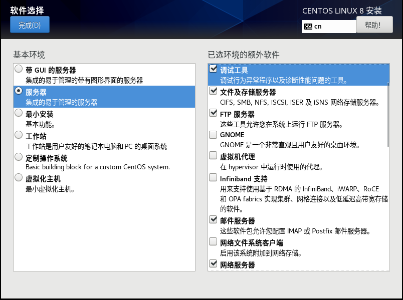Enable the Infiniband 支持 checkbox
This screenshot has height=300, width=403.
pyautogui.click(x=213, y=177)
